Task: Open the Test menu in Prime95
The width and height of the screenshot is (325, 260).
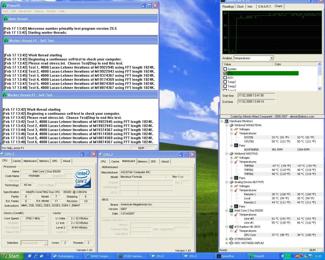Action: (x=5, y=11)
